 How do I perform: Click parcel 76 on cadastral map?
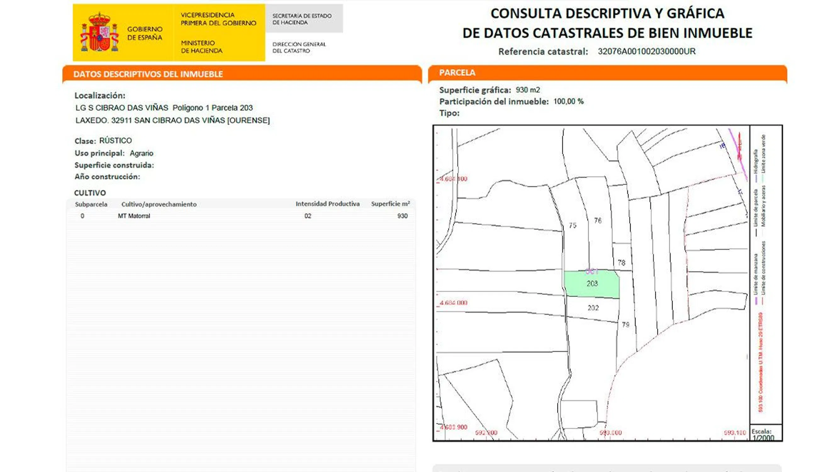click(598, 221)
